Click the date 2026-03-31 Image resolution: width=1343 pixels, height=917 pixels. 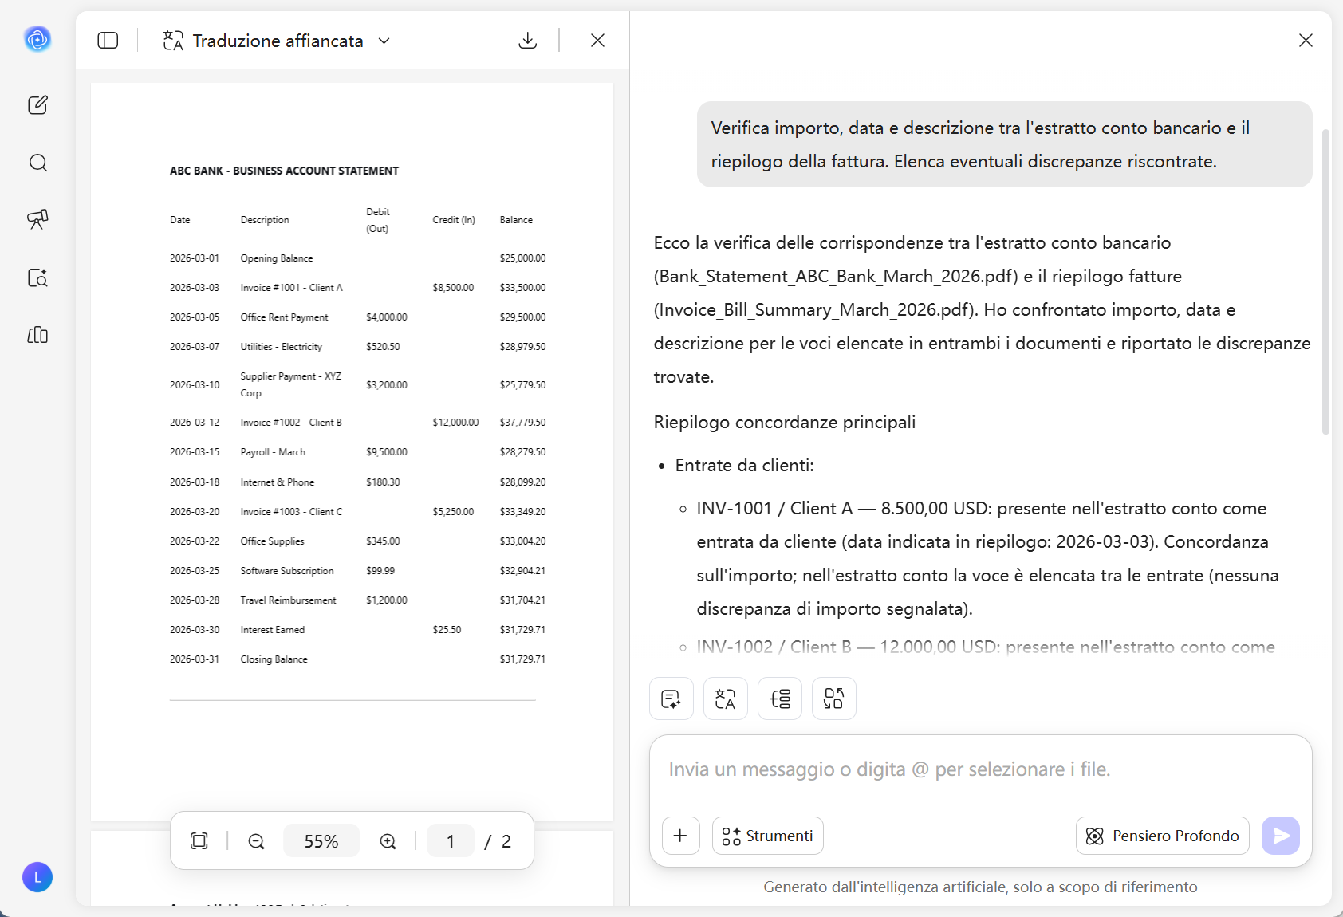click(195, 659)
